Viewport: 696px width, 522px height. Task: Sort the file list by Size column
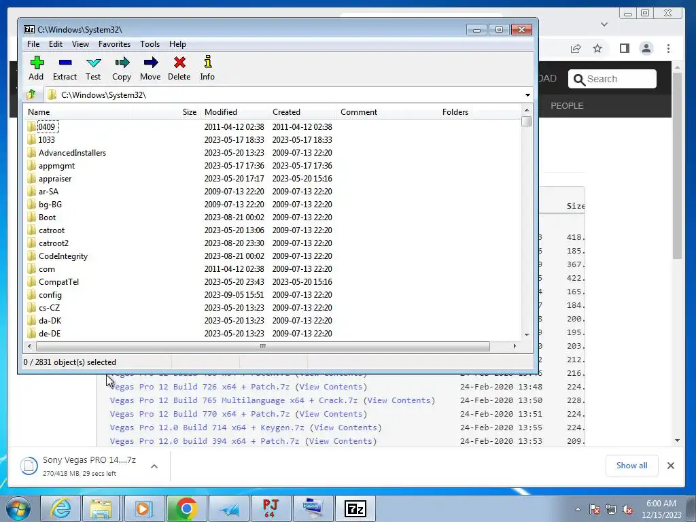click(166, 112)
